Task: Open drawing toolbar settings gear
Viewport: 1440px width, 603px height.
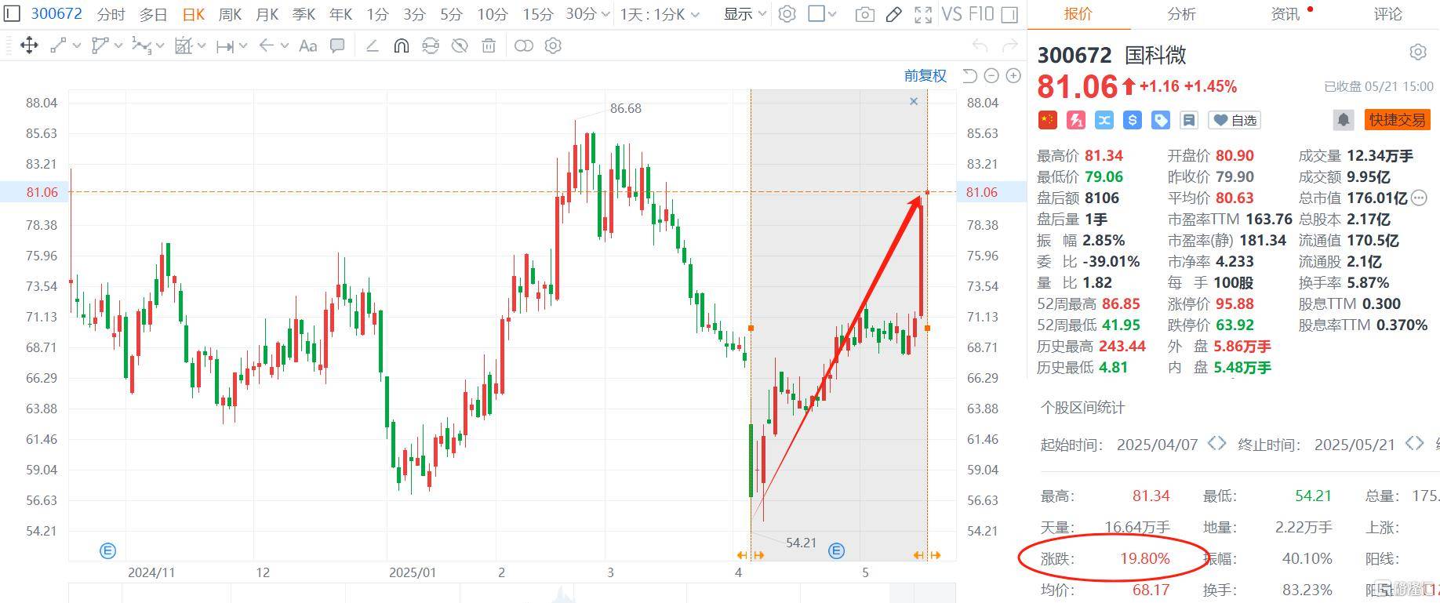Action: point(553,45)
